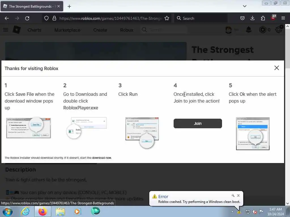Open the Robux menu item
Viewport: 290px width, 217px height.
(x=127, y=30)
